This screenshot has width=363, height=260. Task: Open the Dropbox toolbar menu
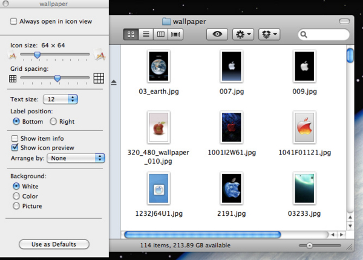click(x=269, y=35)
